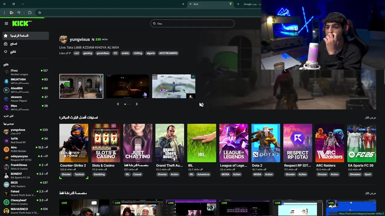The height and width of the screenshot is (216, 385).
Task: Select the Following (مُتابع) sidebar item
Action: point(26,52)
